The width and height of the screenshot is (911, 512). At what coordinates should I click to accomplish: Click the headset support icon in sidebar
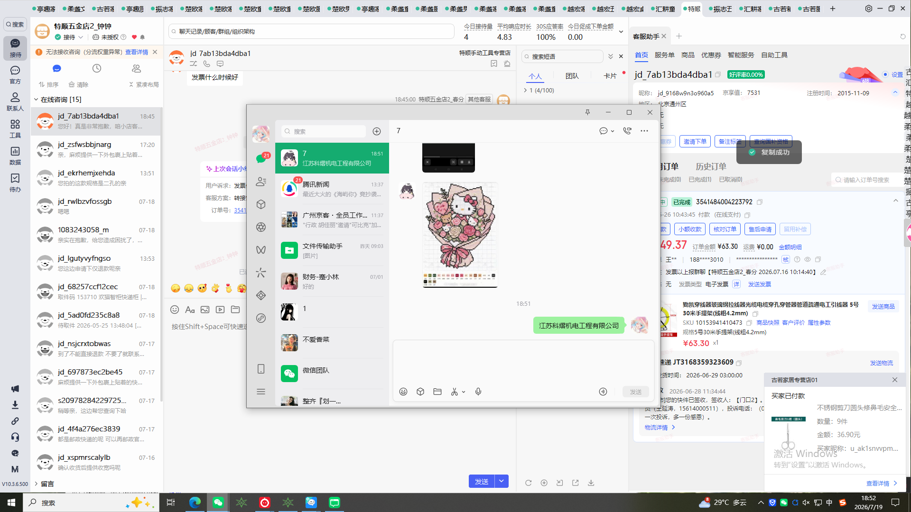pos(15,437)
